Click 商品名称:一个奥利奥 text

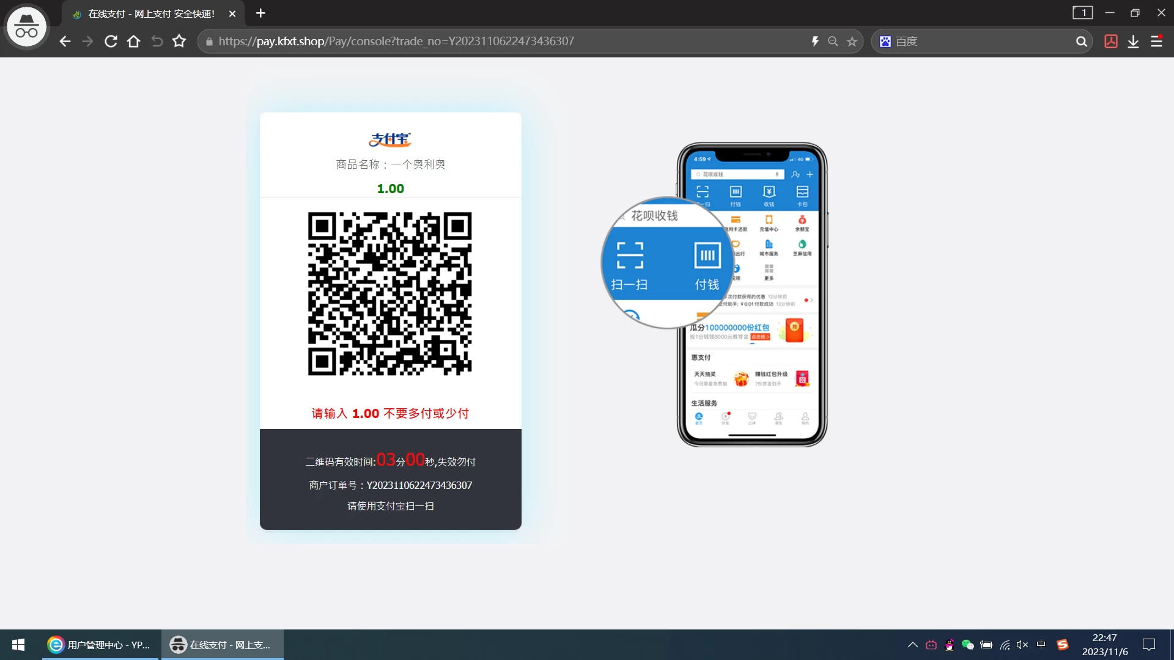point(390,164)
